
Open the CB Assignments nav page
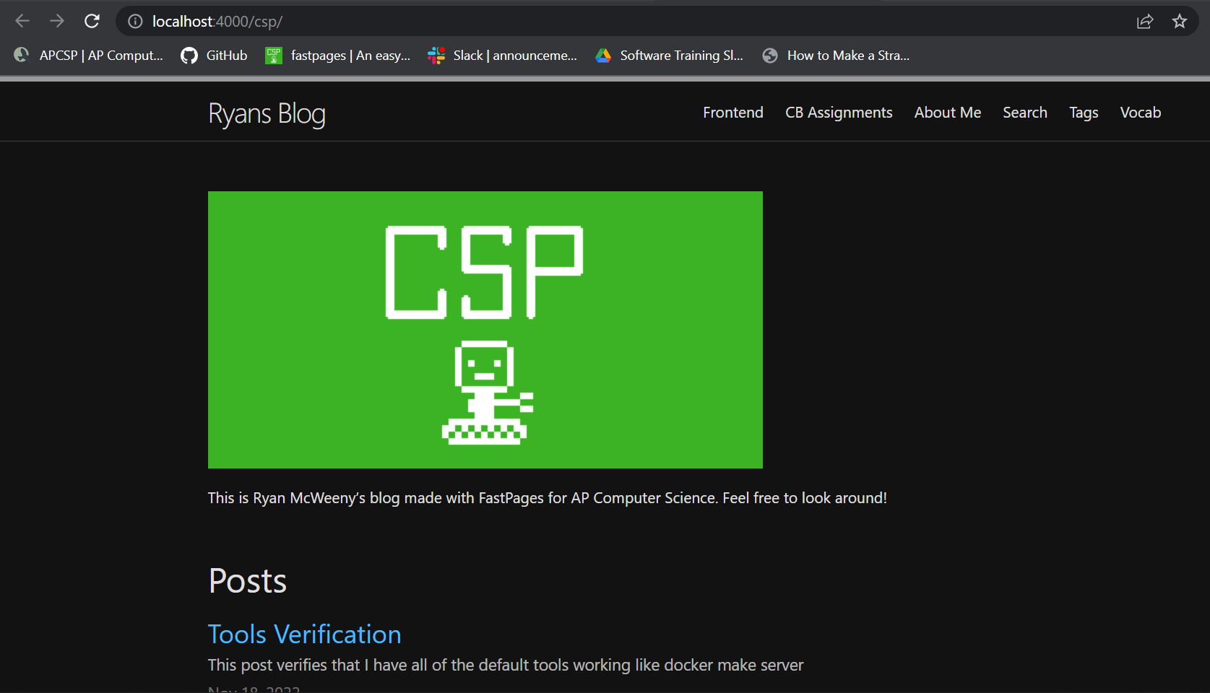(839, 113)
